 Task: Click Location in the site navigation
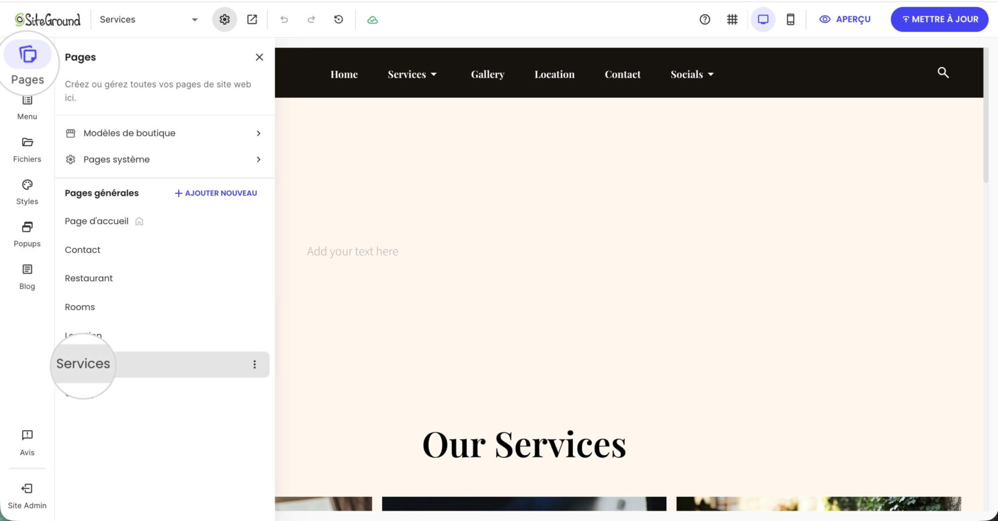click(x=555, y=75)
